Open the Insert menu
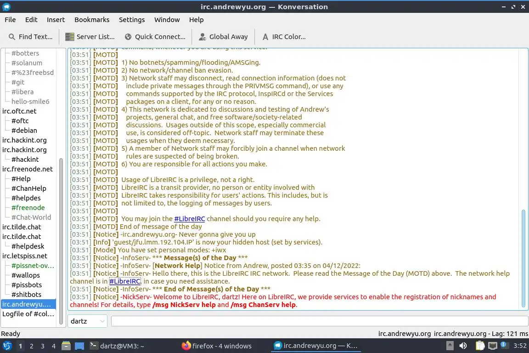This screenshot has width=529, height=353. pos(56,20)
